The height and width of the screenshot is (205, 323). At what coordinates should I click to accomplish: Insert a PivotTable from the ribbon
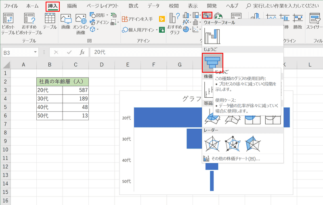tap(8, 24)
